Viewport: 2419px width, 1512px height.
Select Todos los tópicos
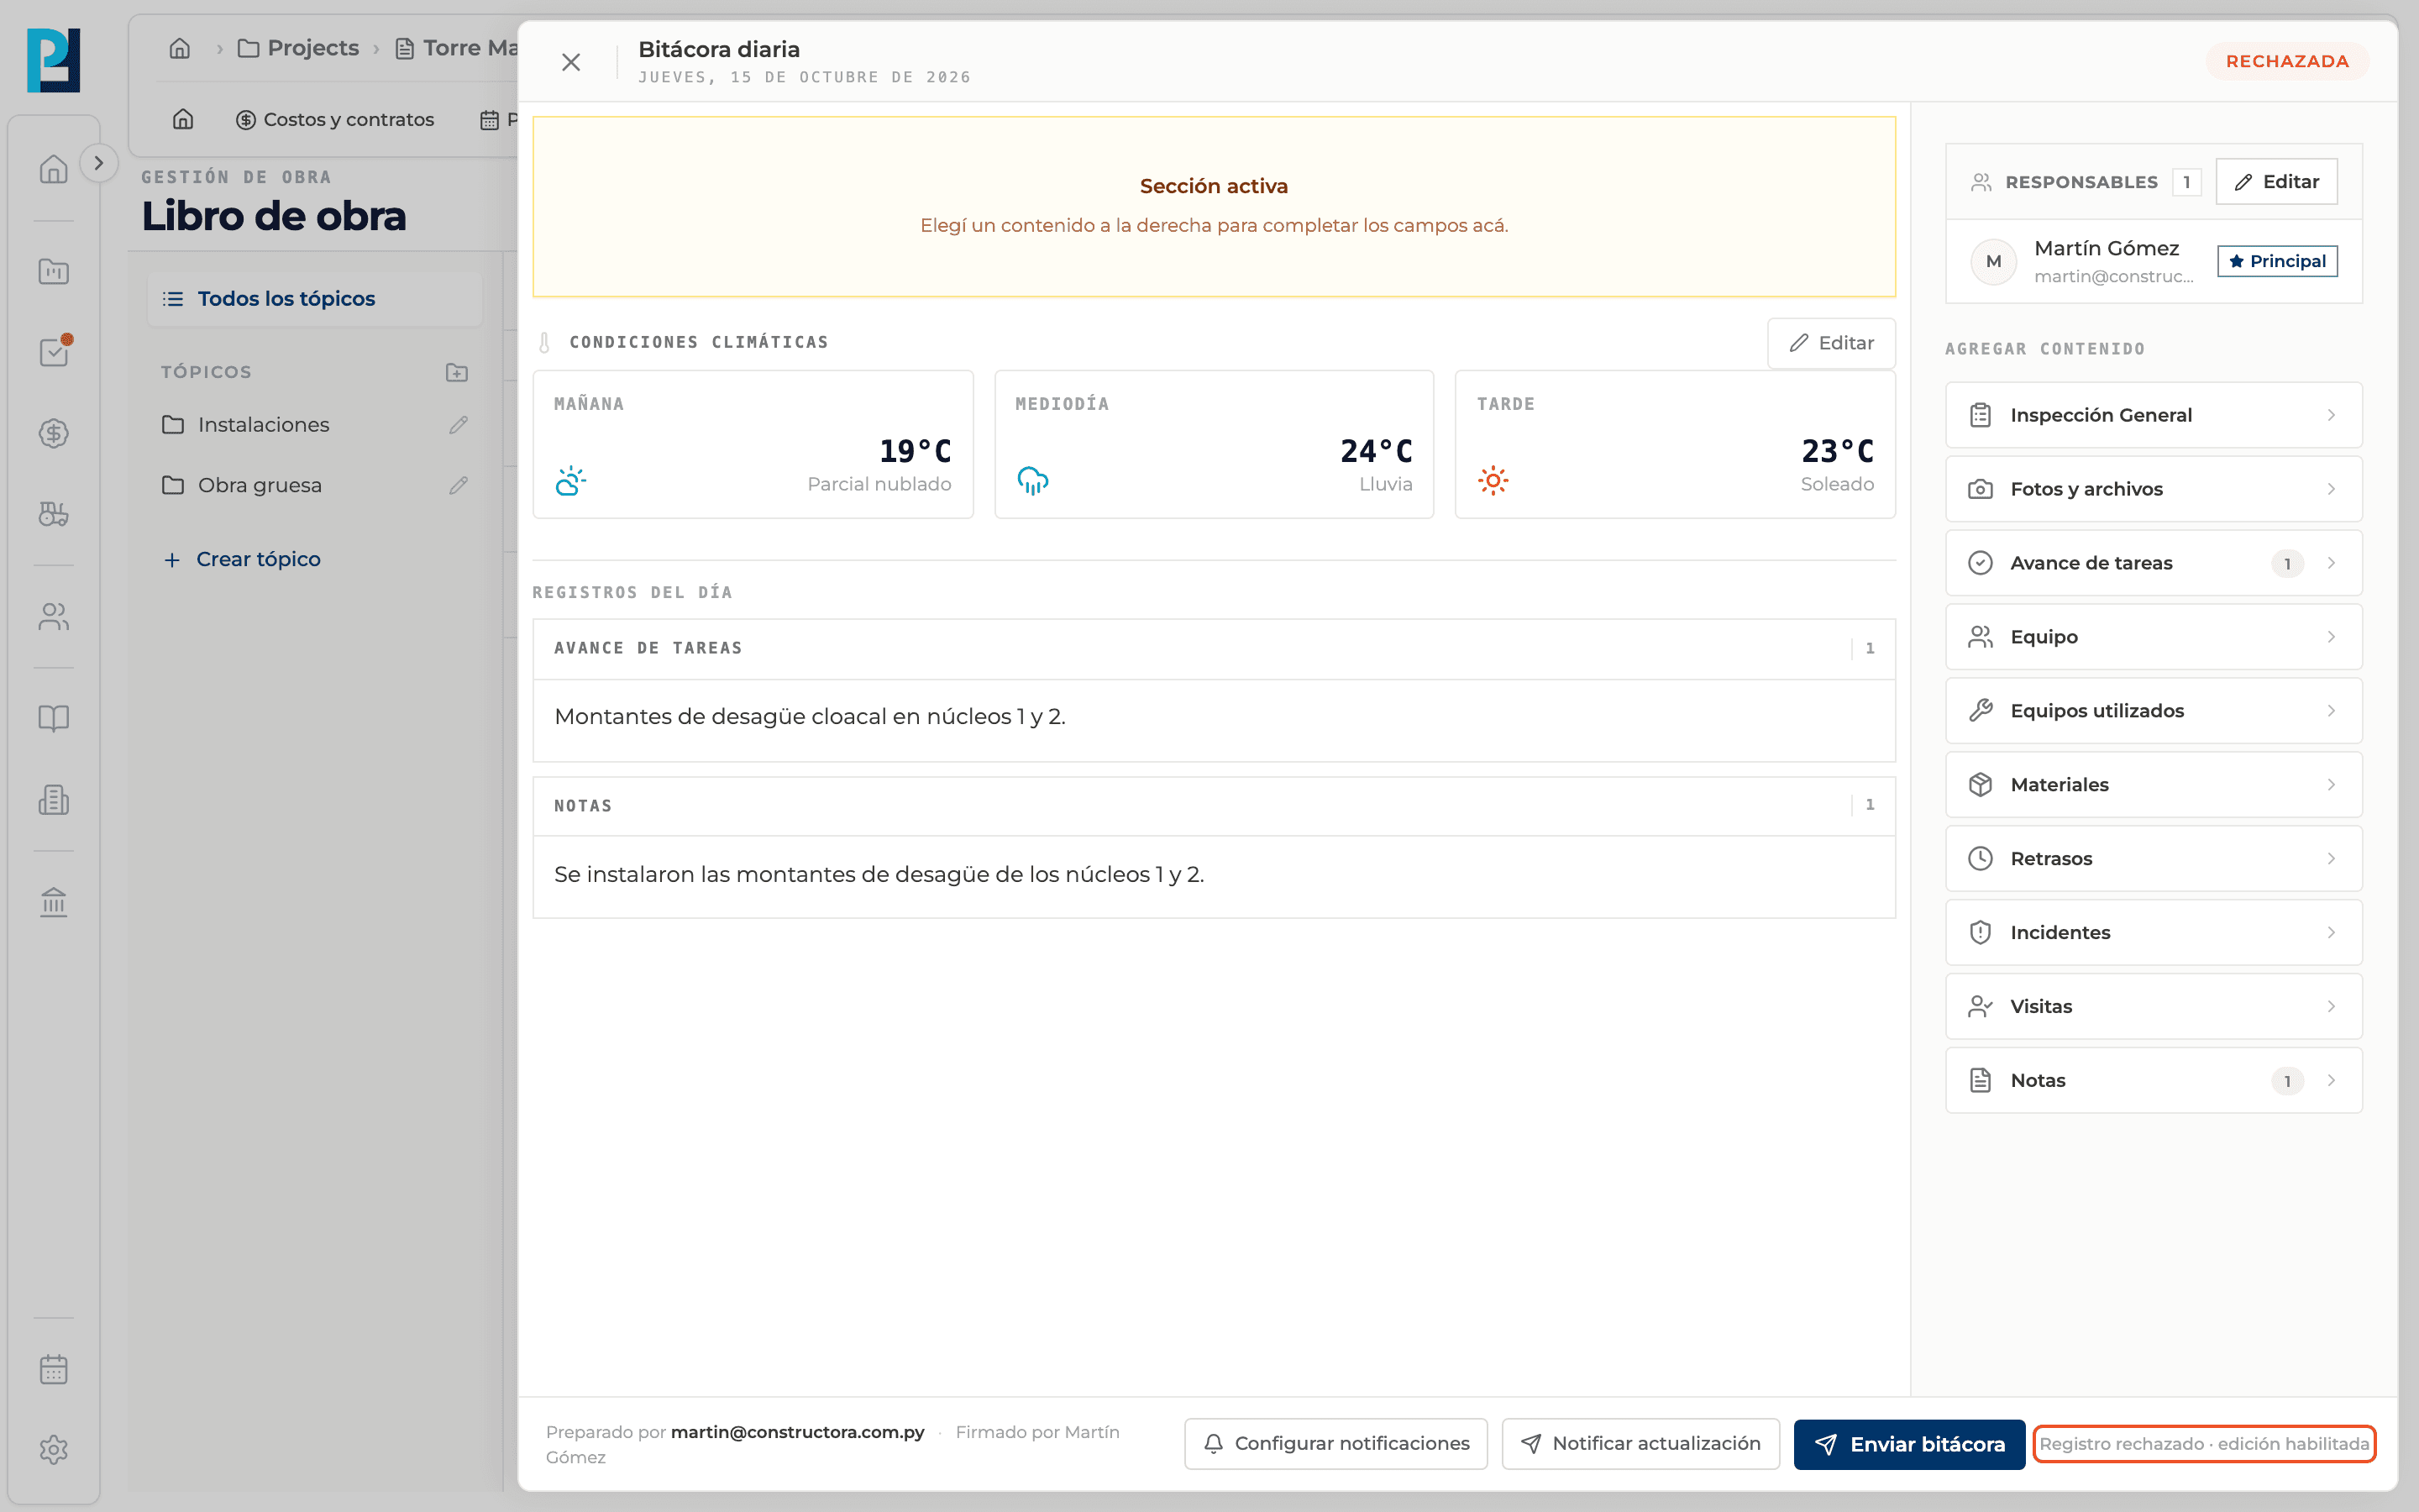click(x=315, y=299)
